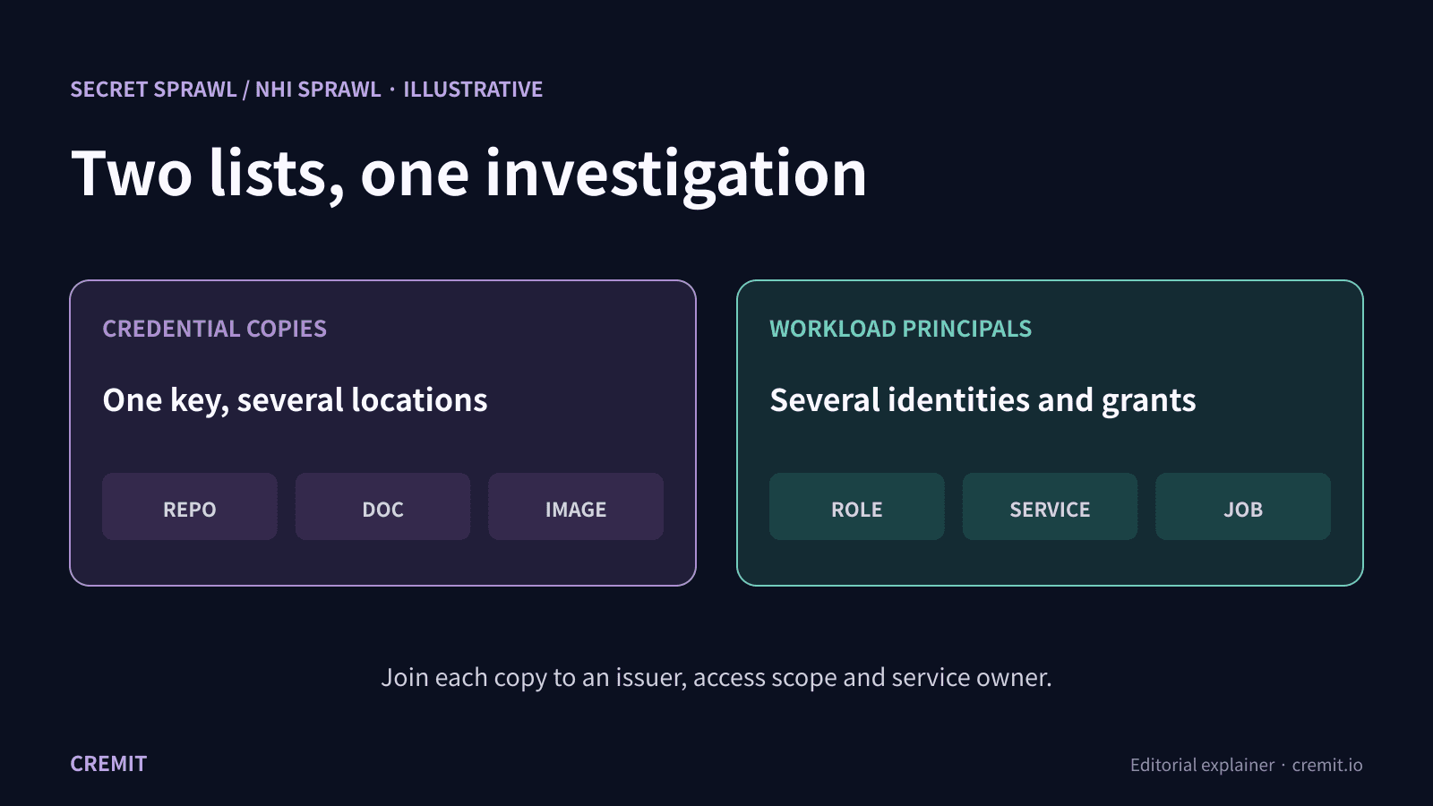Pick the JOB chip
This screenshot has height=806, width=1433.
click(1243, 507)
